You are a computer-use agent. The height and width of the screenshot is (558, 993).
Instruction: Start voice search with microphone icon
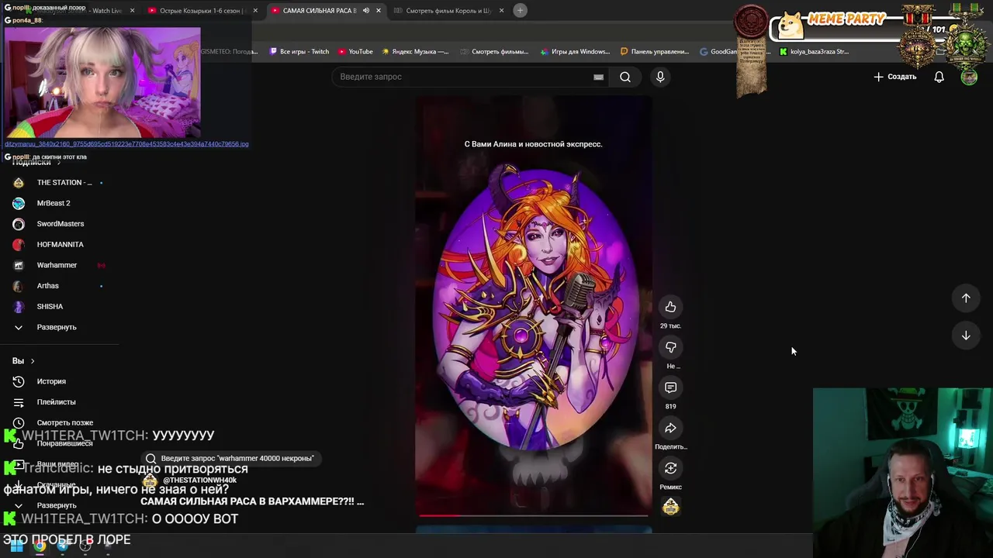(660, 77)
